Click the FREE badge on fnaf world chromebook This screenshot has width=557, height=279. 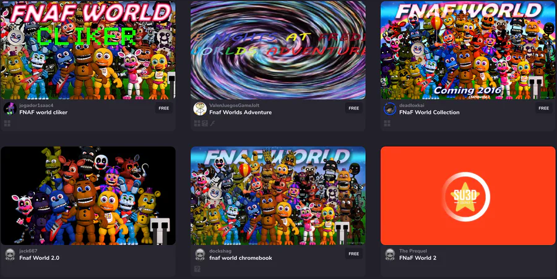click(x=354, y=254)
